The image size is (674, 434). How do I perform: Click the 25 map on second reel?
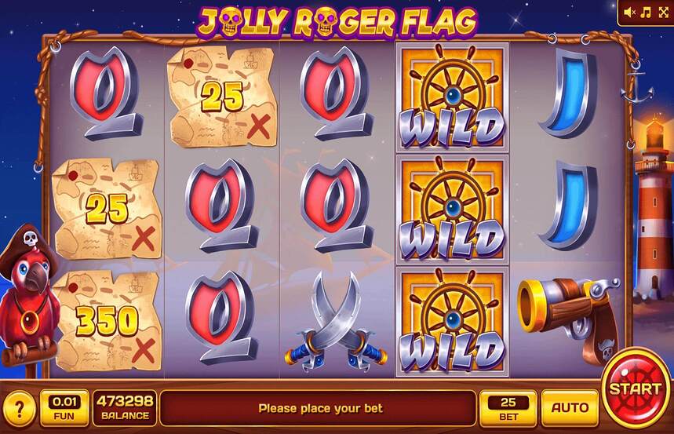[222, 97]
